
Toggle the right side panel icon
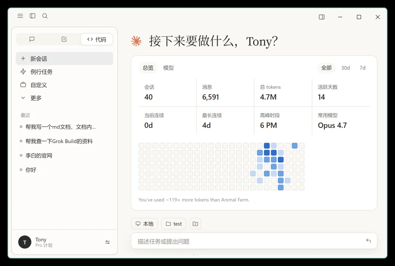pyautogui.click(x=322, y=17)
